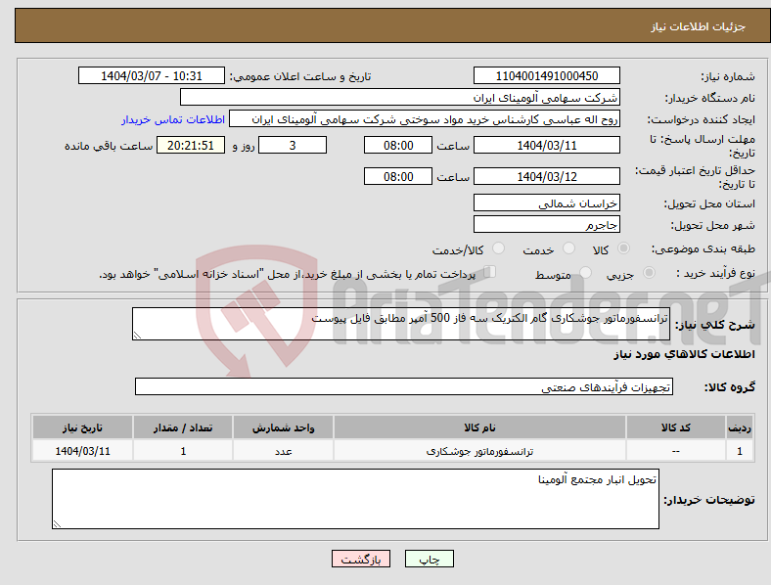The width and height of the screenshot is (771, 585).
Task: Open اطلاعات تماس خریدار link
Action: pos(173,119)
